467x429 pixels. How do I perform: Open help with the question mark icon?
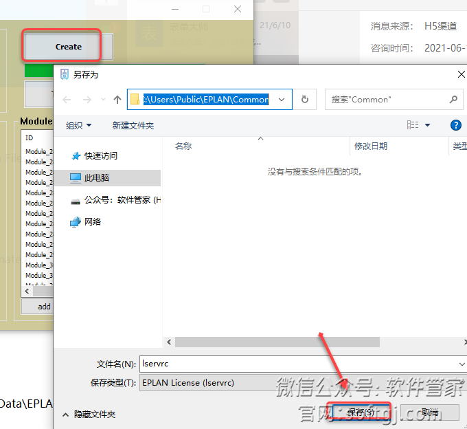click(456, 125)
